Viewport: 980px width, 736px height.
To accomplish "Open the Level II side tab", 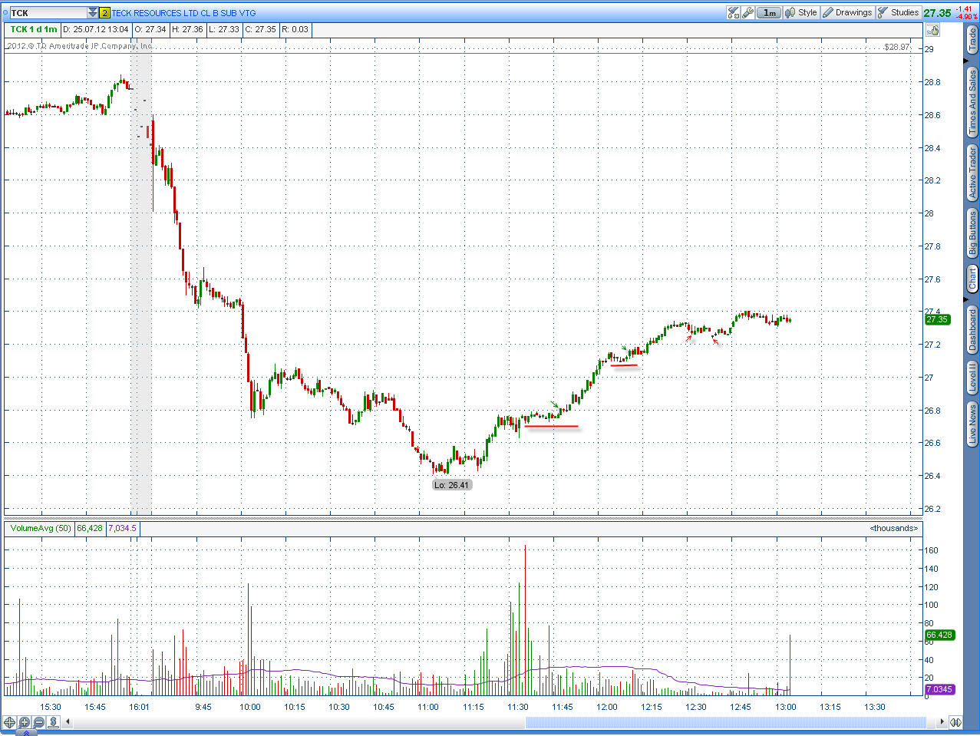I will [972, 378].
